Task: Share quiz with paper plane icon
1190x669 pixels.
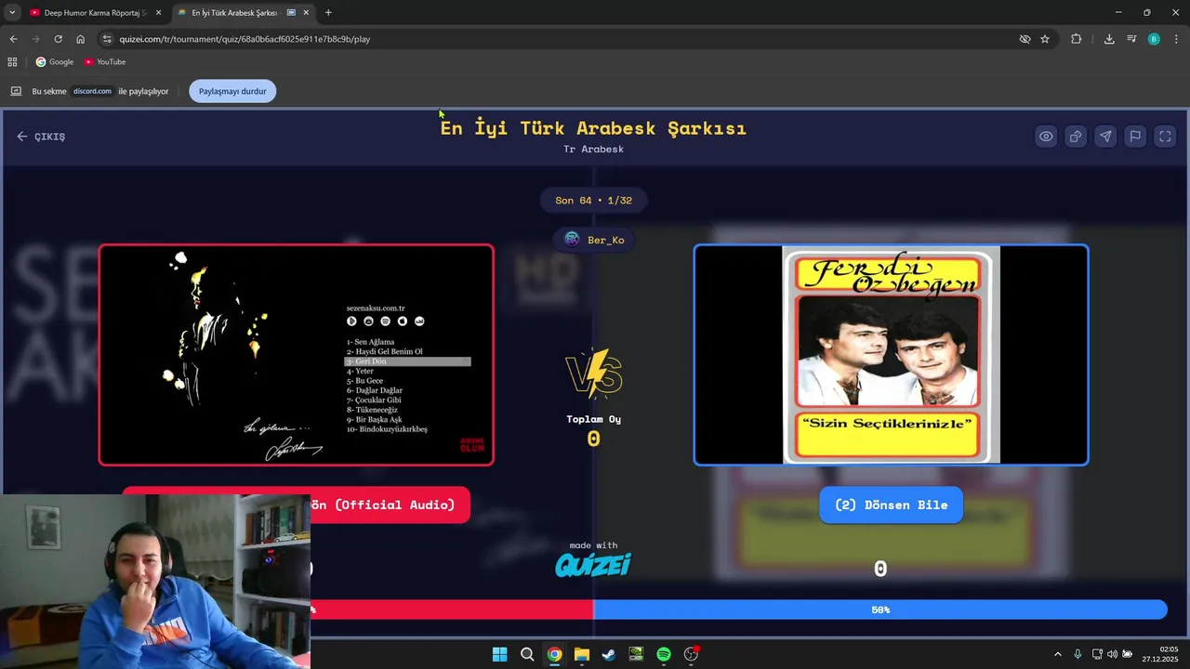Action: point(1105,137)
